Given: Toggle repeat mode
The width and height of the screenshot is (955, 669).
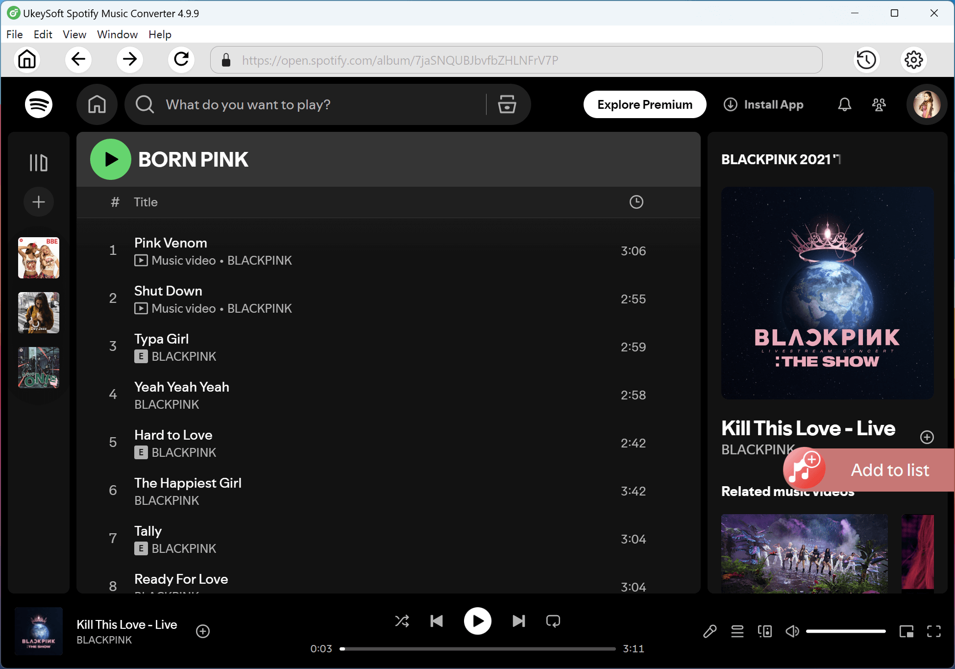Looking at the screenshot, I should [x=552, y=621].
